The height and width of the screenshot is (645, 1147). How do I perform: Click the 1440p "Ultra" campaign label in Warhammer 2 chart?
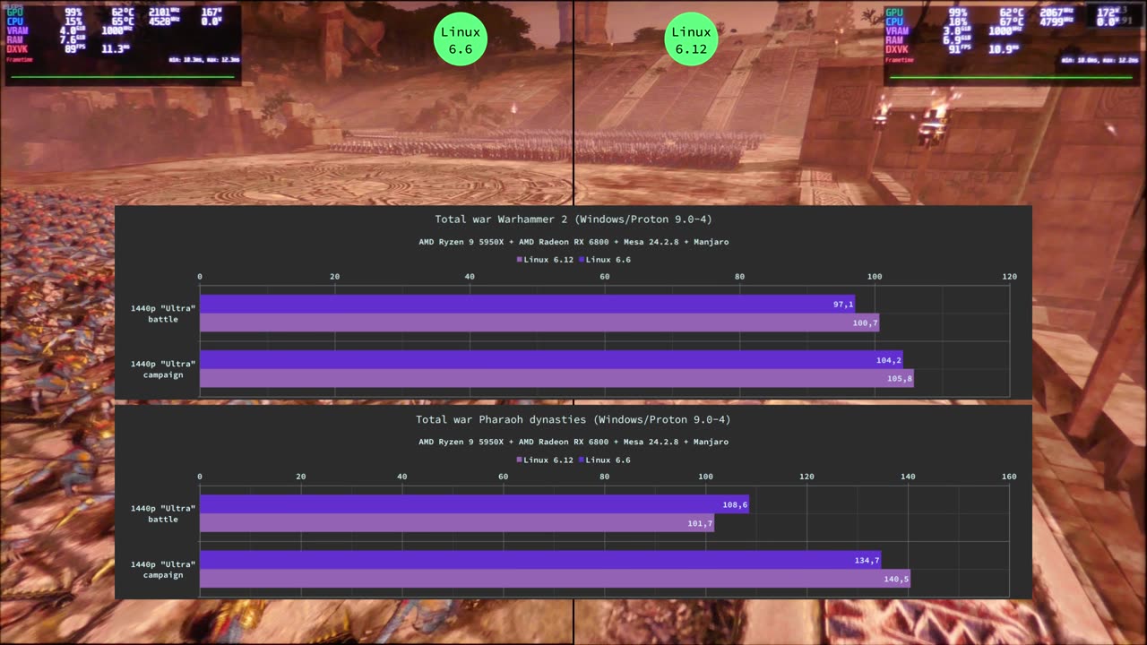click(163, 369)
